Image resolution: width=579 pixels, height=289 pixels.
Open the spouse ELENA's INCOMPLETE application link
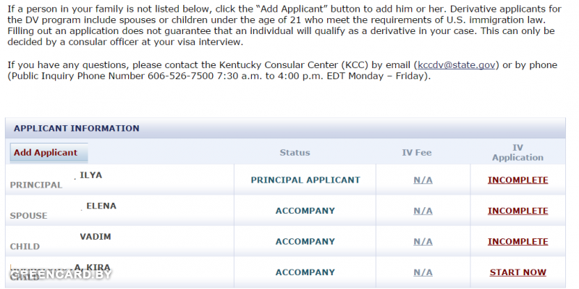tap(517, 211)
